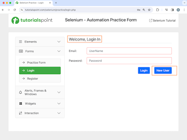Click the tutorialspoint logo

(32, 20)
